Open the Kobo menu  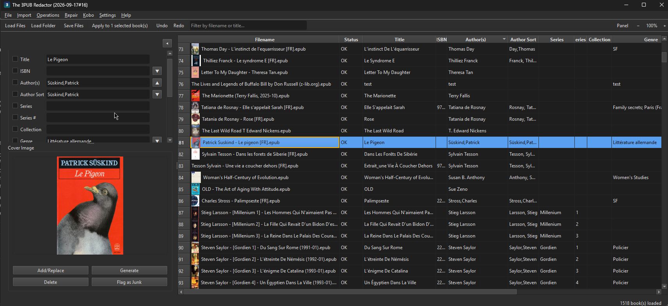tap(89, 15)
